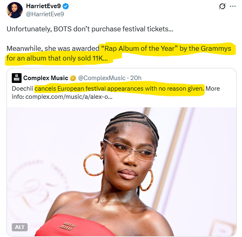Click the @HarrietEve9 handle
Screen dimensions: 242x237
click(x=45, y=14)
